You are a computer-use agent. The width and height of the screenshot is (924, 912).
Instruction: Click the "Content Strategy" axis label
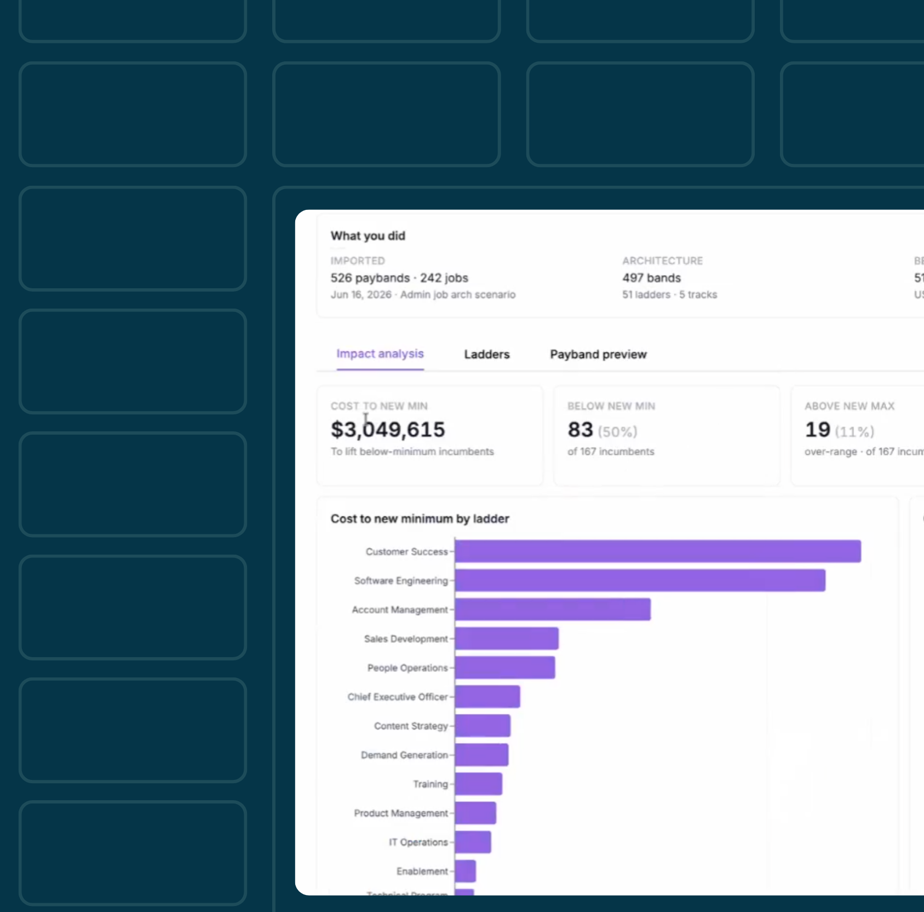tap(411, 726)
